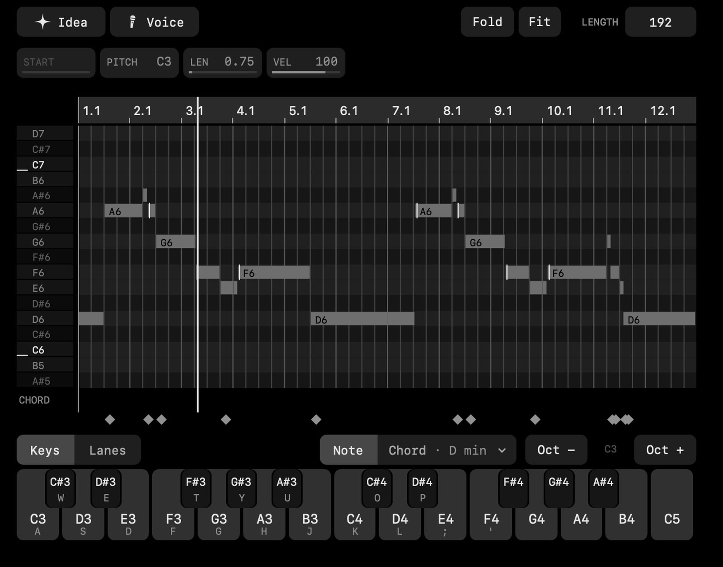Play the E3 piano key

coord(128,524)
